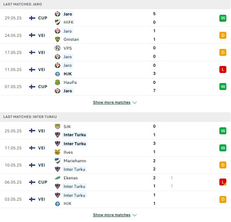Click the Ekenas club logo
Image resolution: width=231 pixels, height=222 pixels.
coord(57,178)
